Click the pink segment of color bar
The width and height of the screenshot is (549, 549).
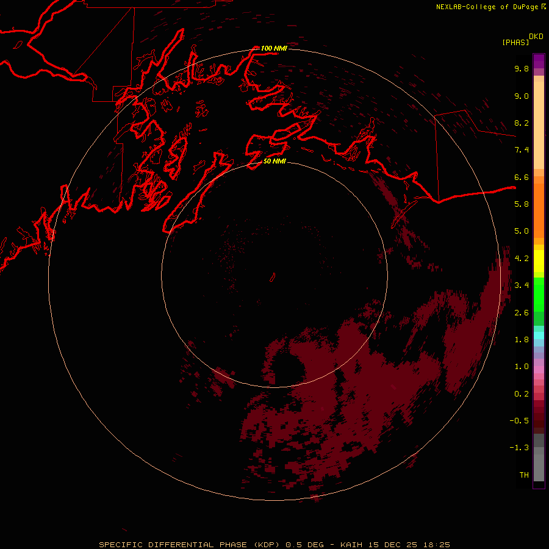tap(539, 370)
